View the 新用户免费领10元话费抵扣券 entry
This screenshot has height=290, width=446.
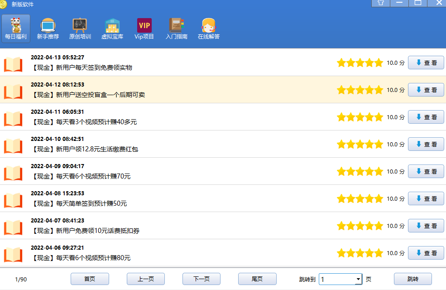426,226
